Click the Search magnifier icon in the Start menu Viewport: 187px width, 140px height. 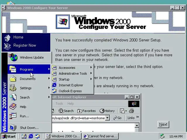13,97
